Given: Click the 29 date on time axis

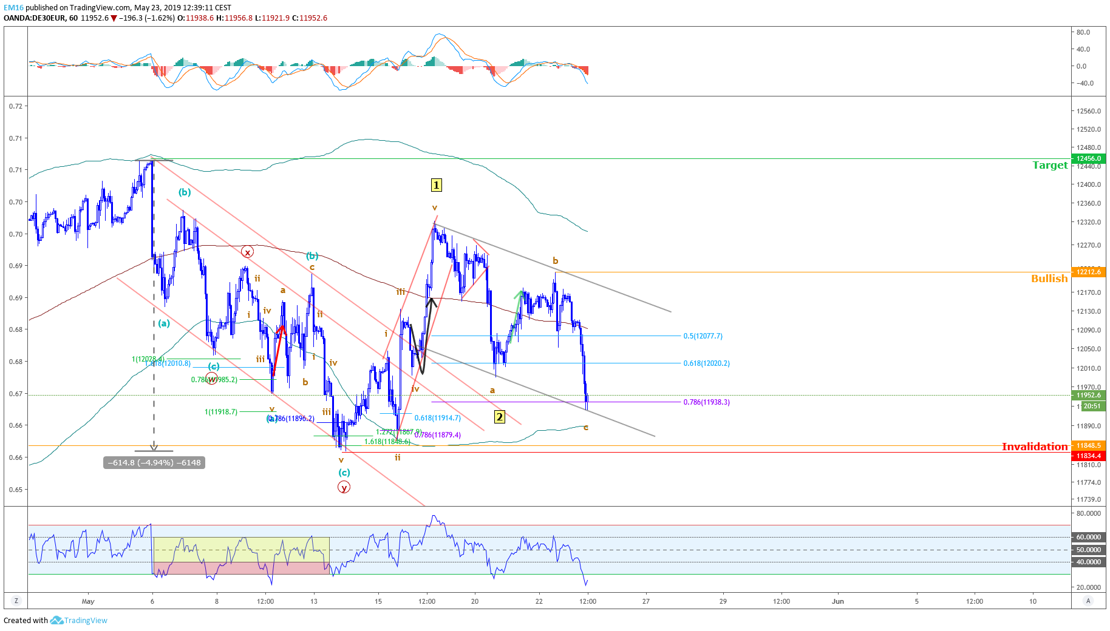Looking at the screenshot, I should [x=723, y=601].
